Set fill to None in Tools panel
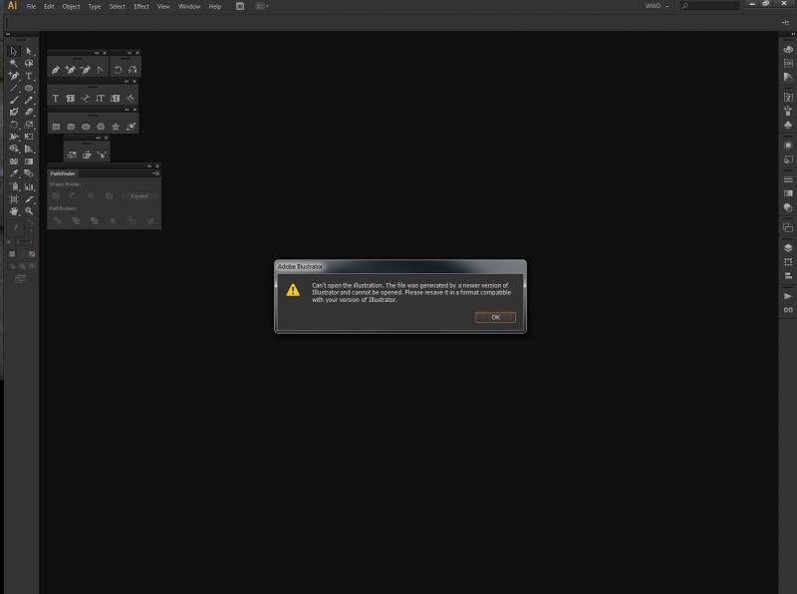Viewport: 797px width, 594px height. coord(32,254)
